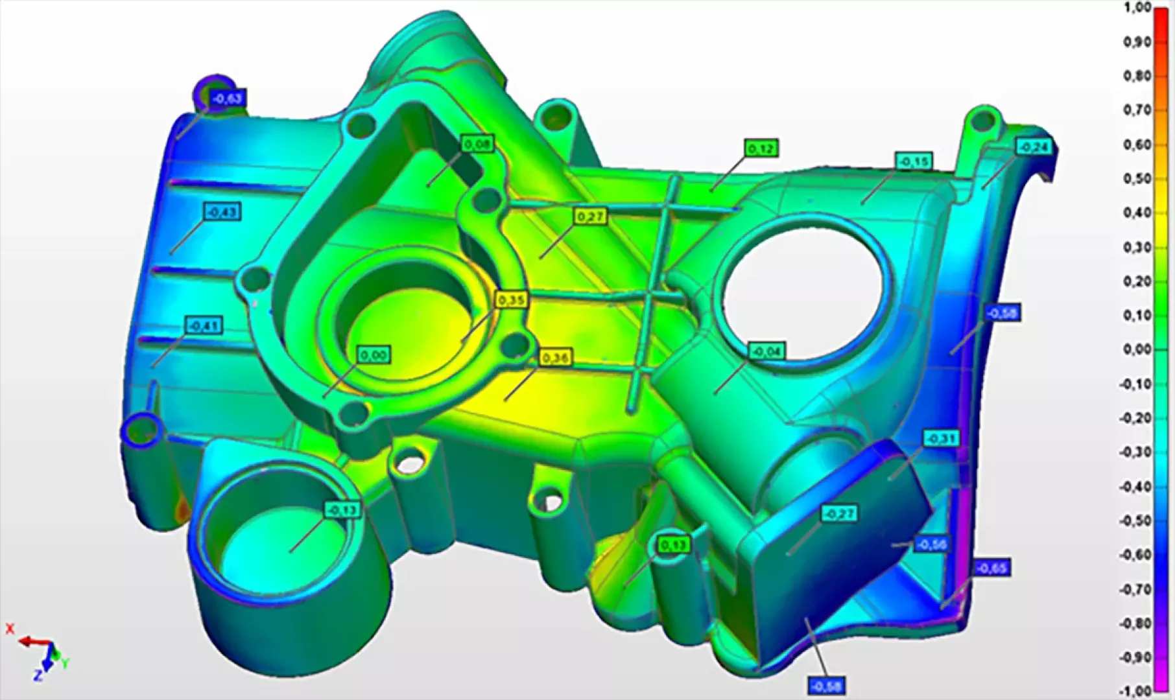Click the -0,24 annotation label
1175x700 pixels.
coord(1034,147)
